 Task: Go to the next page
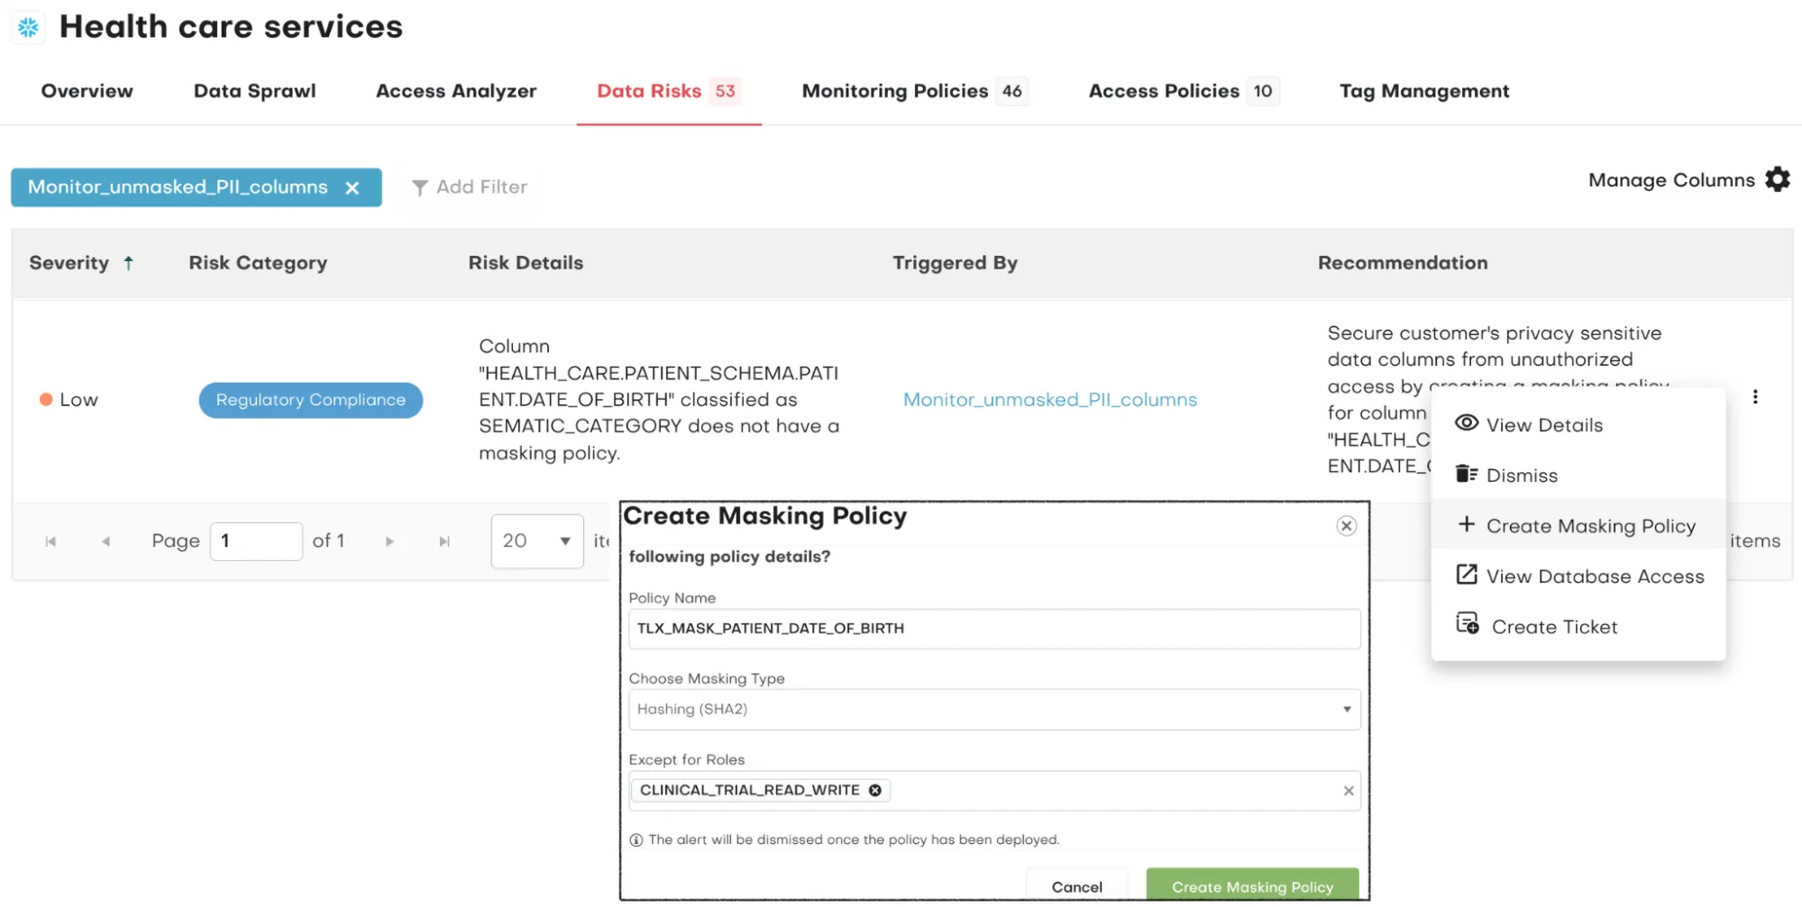[x=389, y=541]
